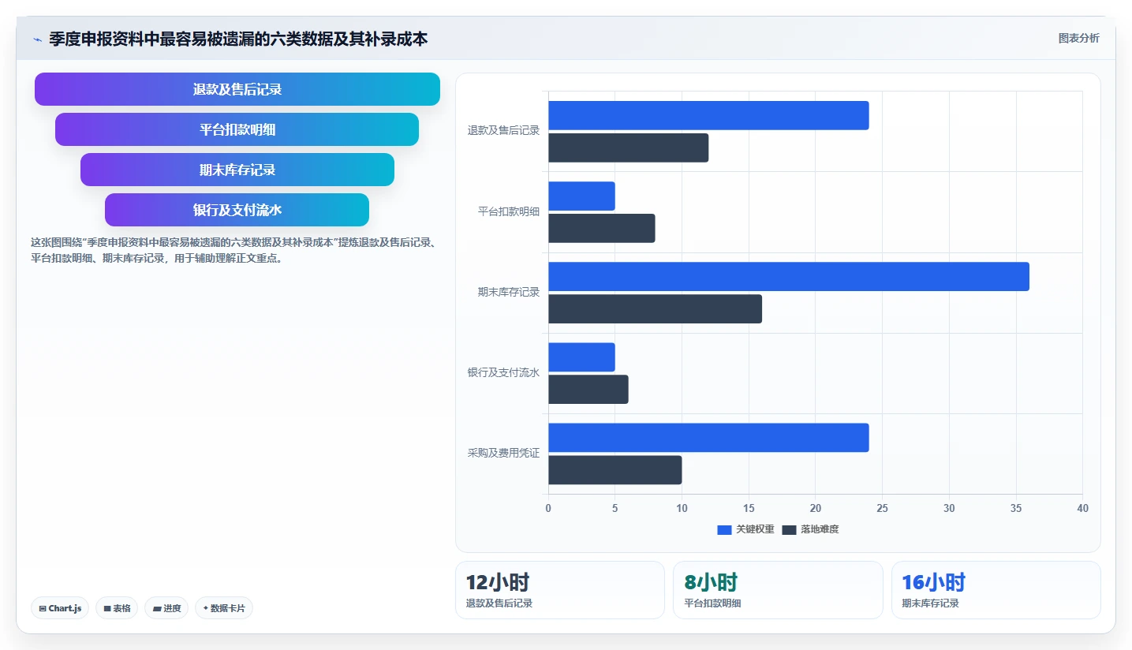This screenshot has width=1132, height=650.
Task: Click the 进度 tag
Action: (x=166, y=608)
